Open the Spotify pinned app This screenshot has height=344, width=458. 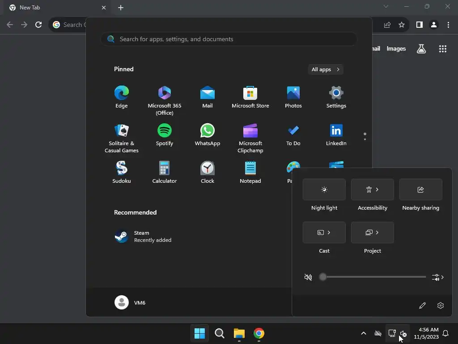point(165,135)
